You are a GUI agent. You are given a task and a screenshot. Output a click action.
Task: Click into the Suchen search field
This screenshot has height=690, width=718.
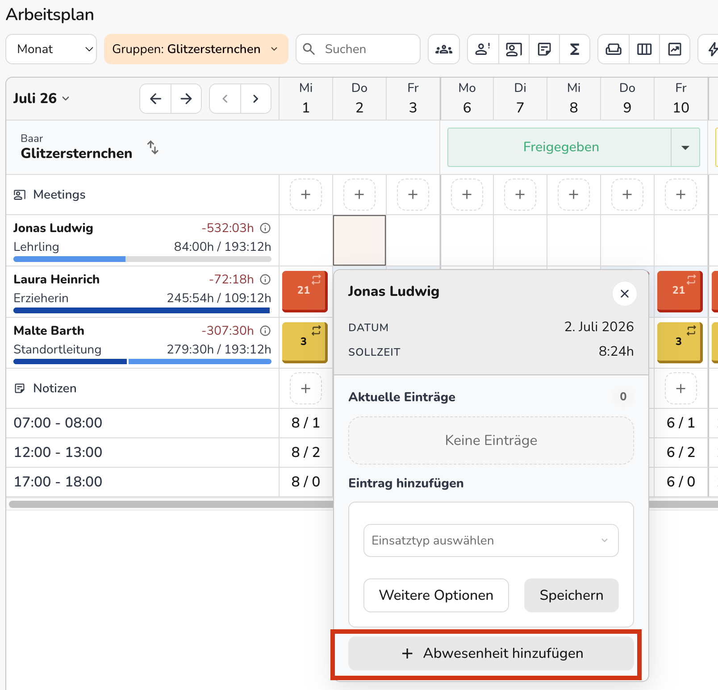point(358,49)
